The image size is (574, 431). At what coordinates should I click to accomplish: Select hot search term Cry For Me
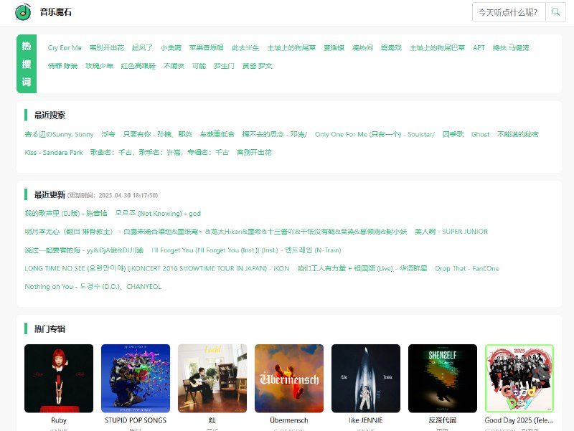point(64,47)
